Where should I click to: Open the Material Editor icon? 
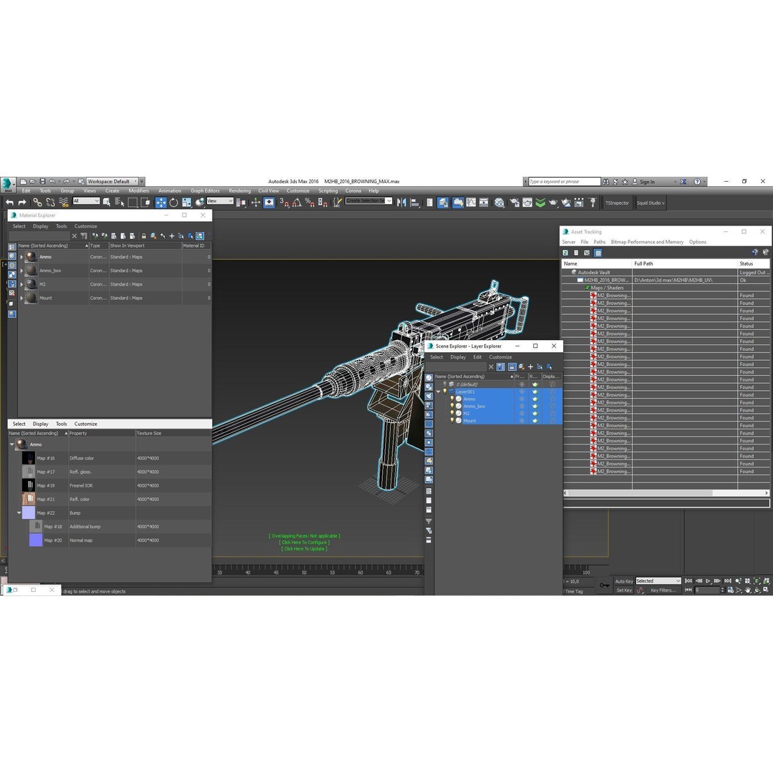coord(500,203)
